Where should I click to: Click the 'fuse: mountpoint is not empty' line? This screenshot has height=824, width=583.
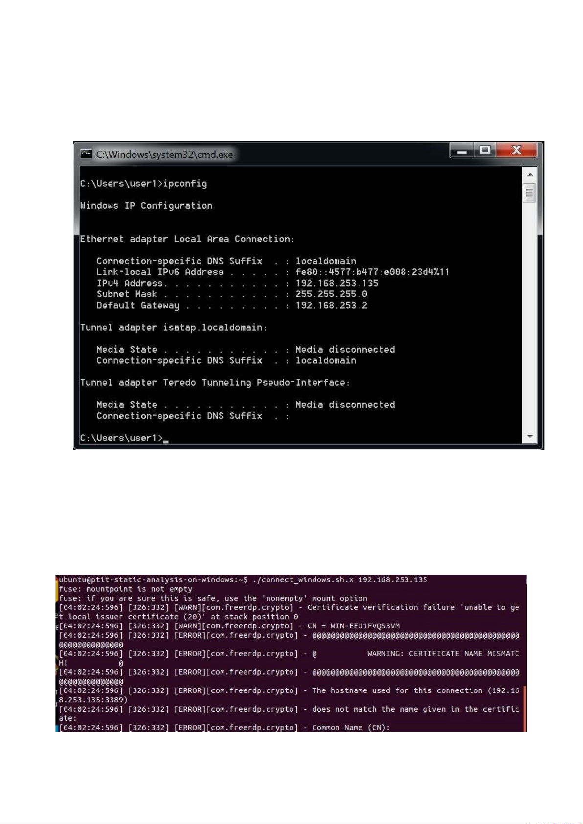tap(126, 589)
